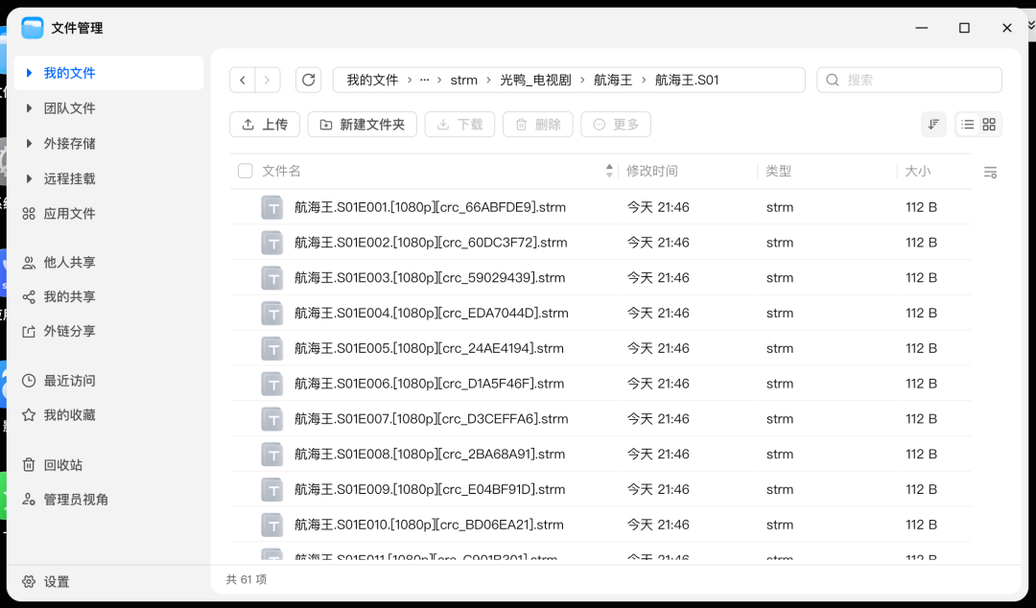Screen dimensions: 1036x608
Task: Expand the 远程挂载 tree node
Action: (29, 178)
